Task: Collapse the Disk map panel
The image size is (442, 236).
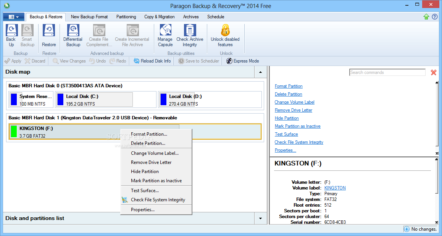Action: click(x=260, y=72)
